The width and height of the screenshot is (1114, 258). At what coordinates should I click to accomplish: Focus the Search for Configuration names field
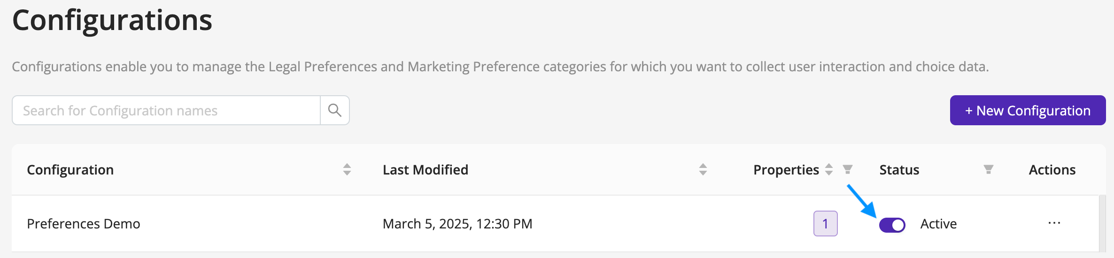click(x=166, y=110)
